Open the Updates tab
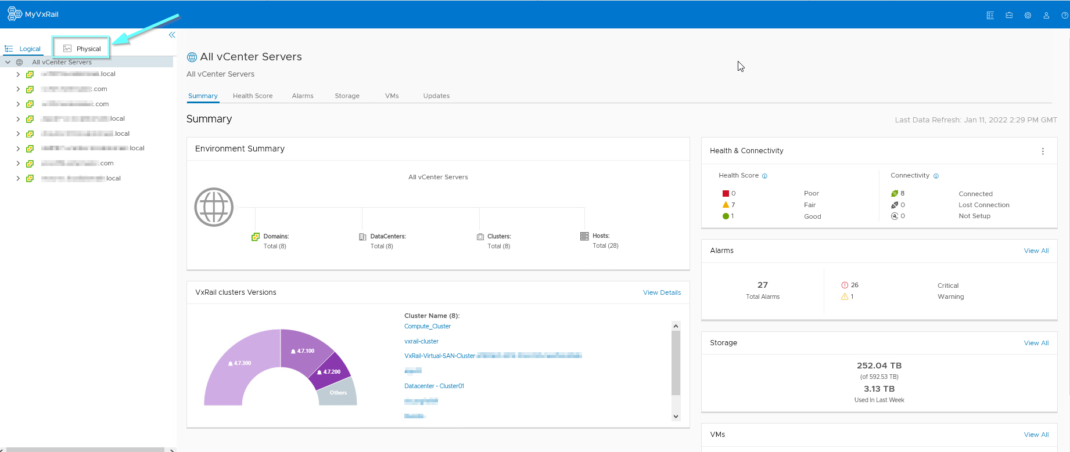1070x452 pixels. tap(436, 96)
